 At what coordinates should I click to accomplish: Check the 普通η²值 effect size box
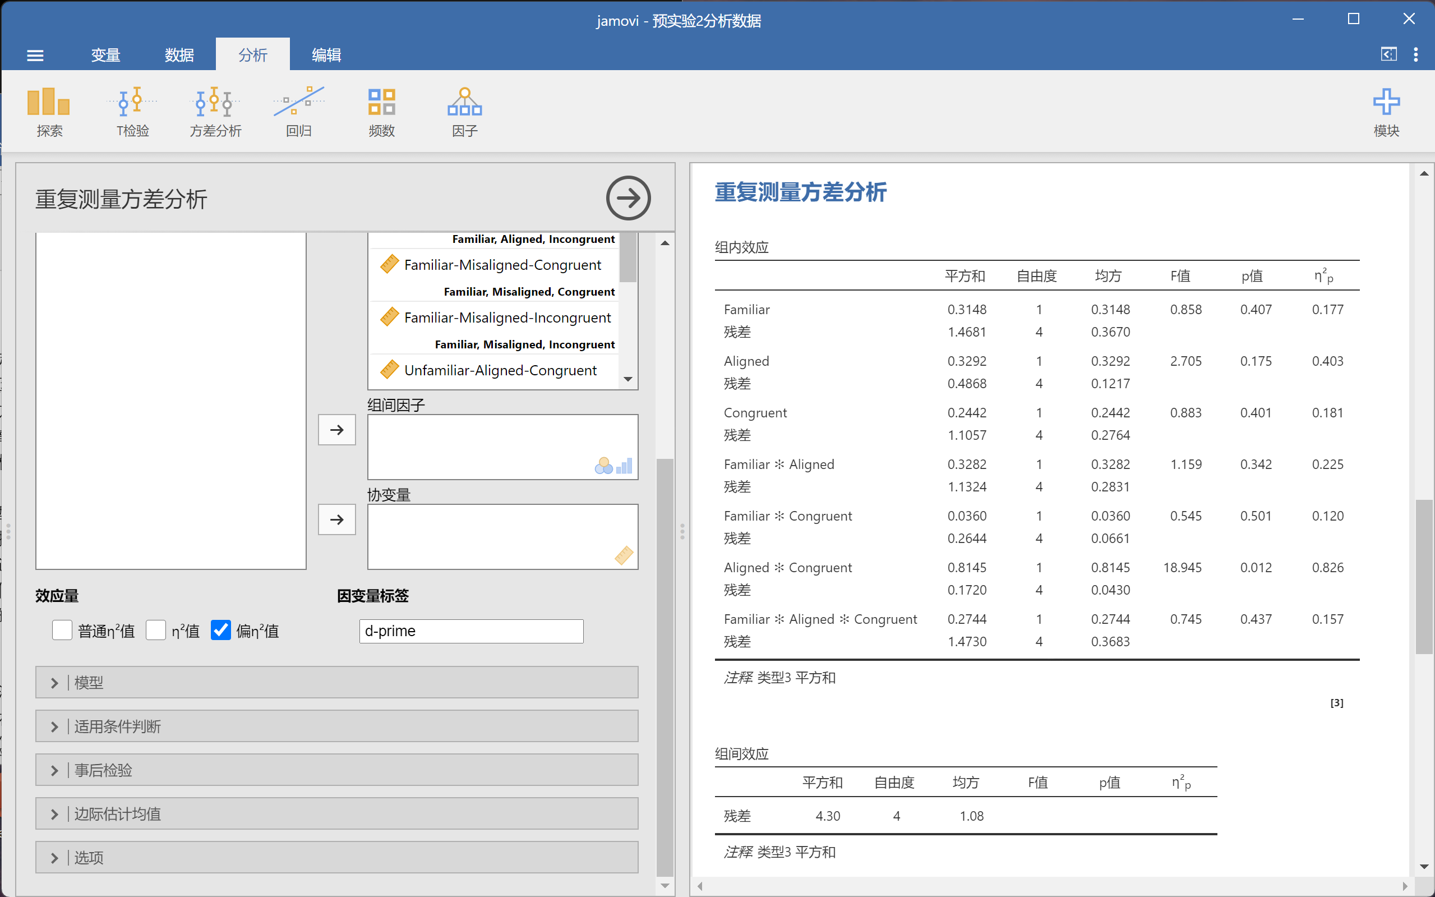point(62,630)
